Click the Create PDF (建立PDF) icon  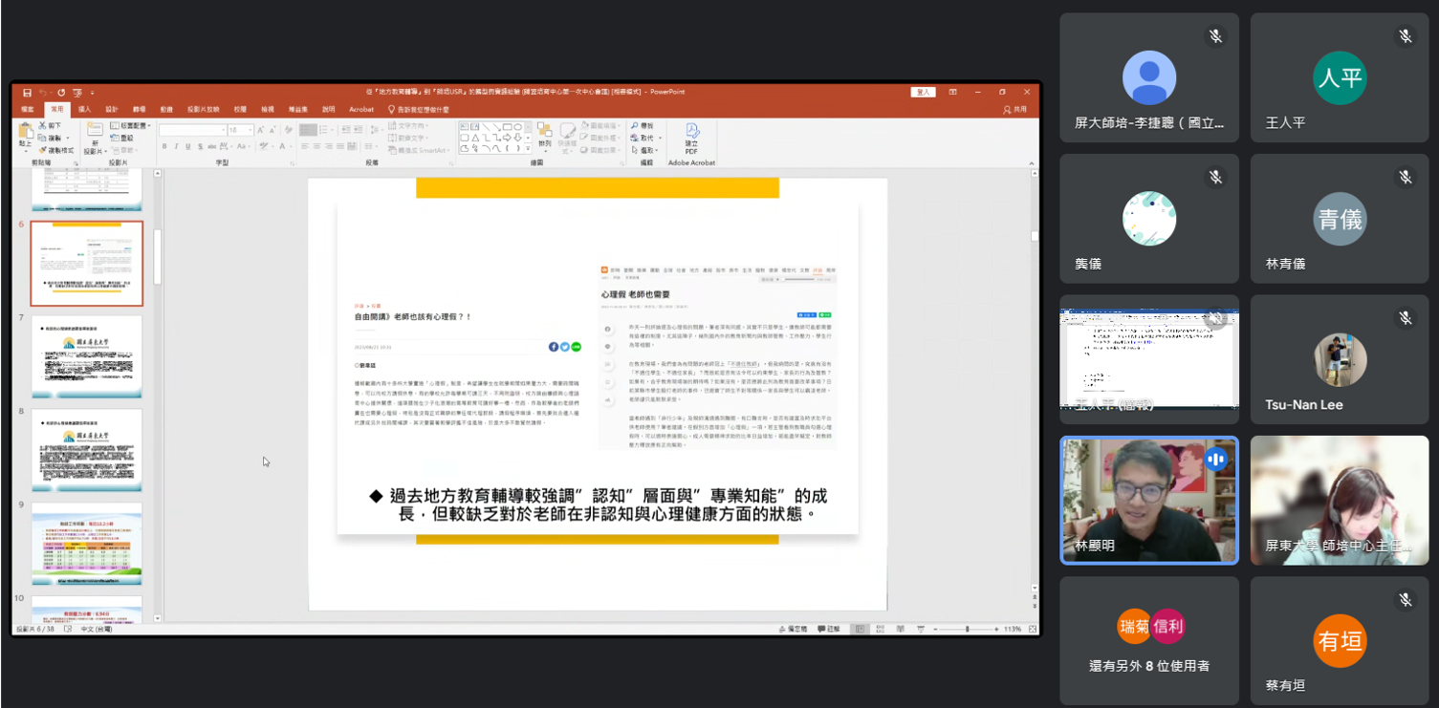click(691, 134)
